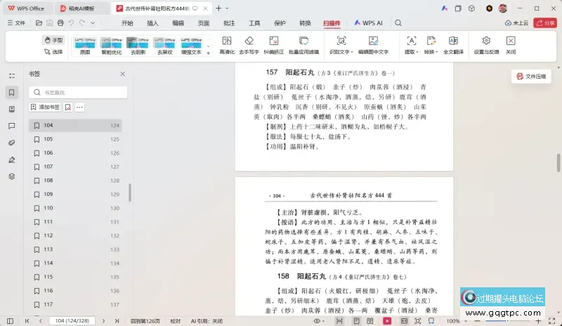The height and width of the screenshot is (326, 562).
Task: Open the comments sidebar icon
Action: pos(12,126)
